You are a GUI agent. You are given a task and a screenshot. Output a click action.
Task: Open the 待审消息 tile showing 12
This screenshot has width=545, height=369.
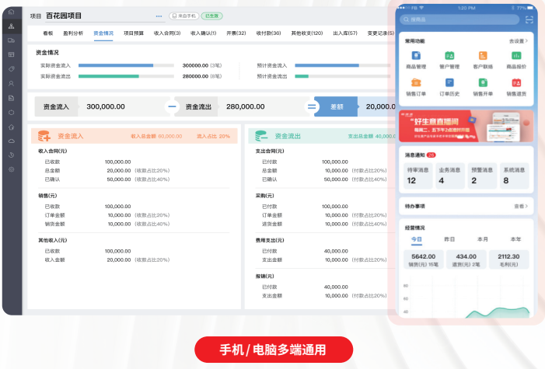tap(417, 176)
